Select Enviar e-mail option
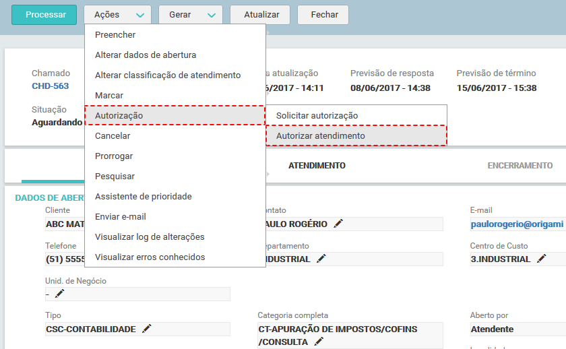566x349 pixels. [x=175, y=216]
